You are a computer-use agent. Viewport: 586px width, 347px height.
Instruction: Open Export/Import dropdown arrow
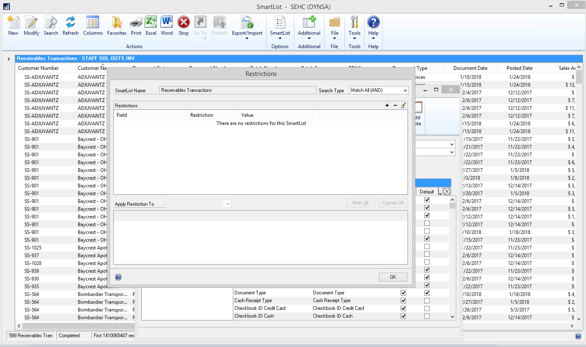(247, 38)
